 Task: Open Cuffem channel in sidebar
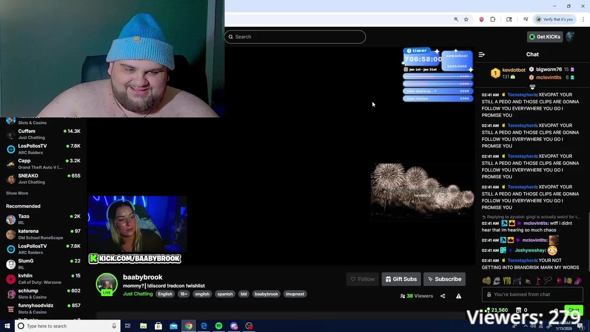pyautogui.click(x=44, y=134)
